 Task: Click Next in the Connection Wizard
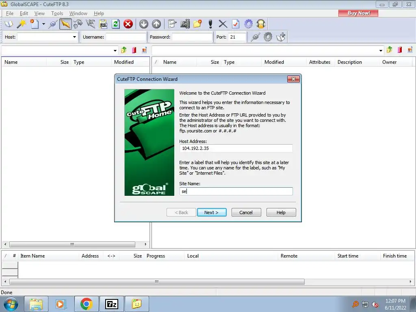coord(212,212)
